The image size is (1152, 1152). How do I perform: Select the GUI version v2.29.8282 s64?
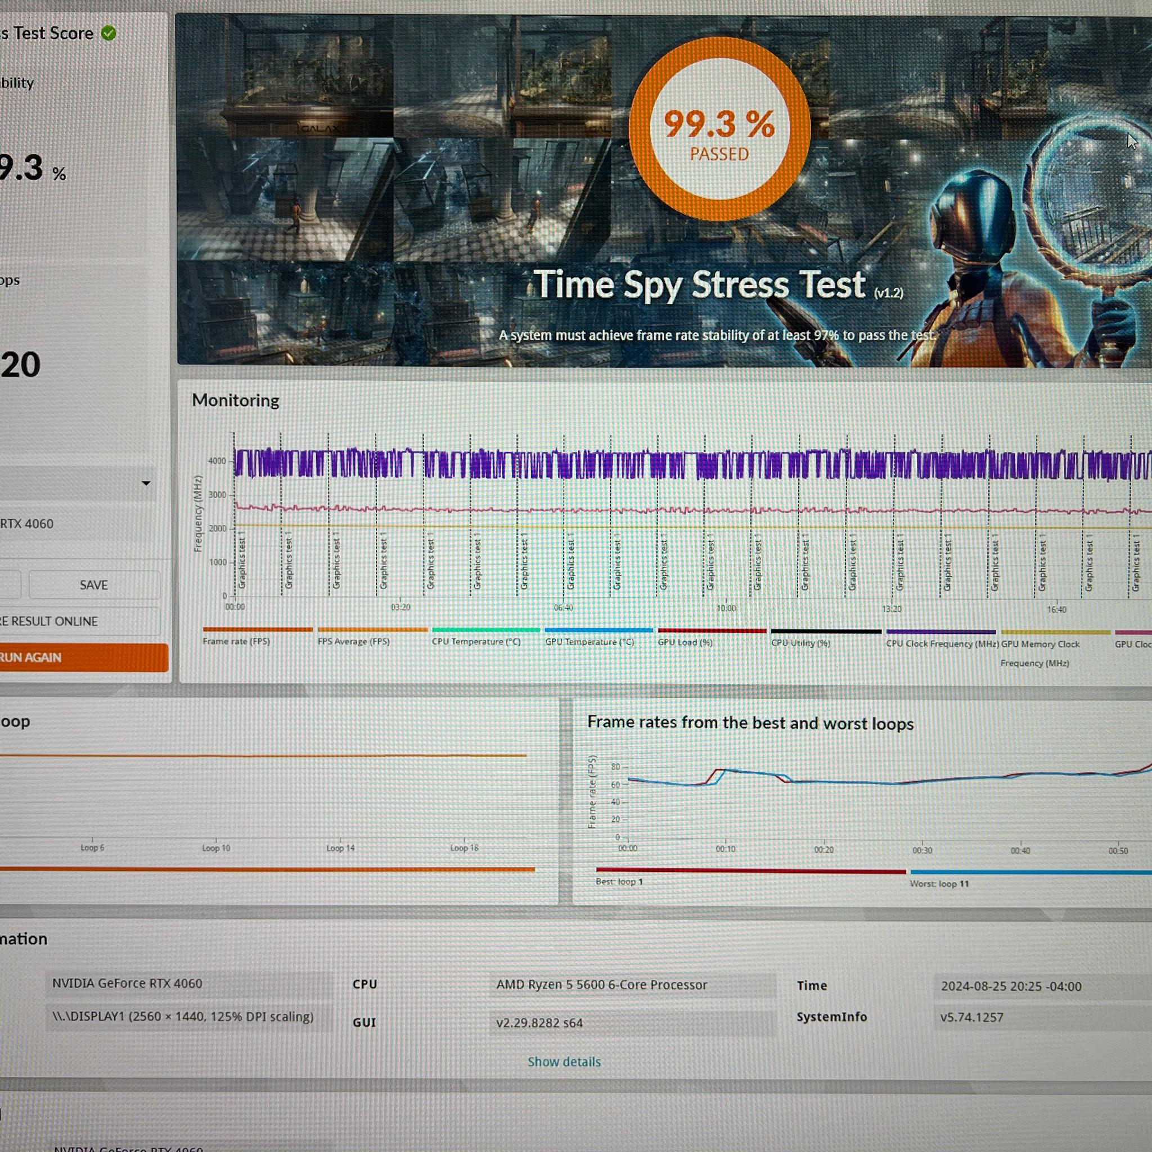coord(539,1023)
